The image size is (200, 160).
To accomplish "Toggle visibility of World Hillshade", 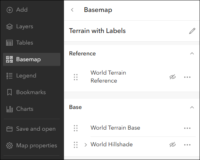I will [x=173, y=145].
